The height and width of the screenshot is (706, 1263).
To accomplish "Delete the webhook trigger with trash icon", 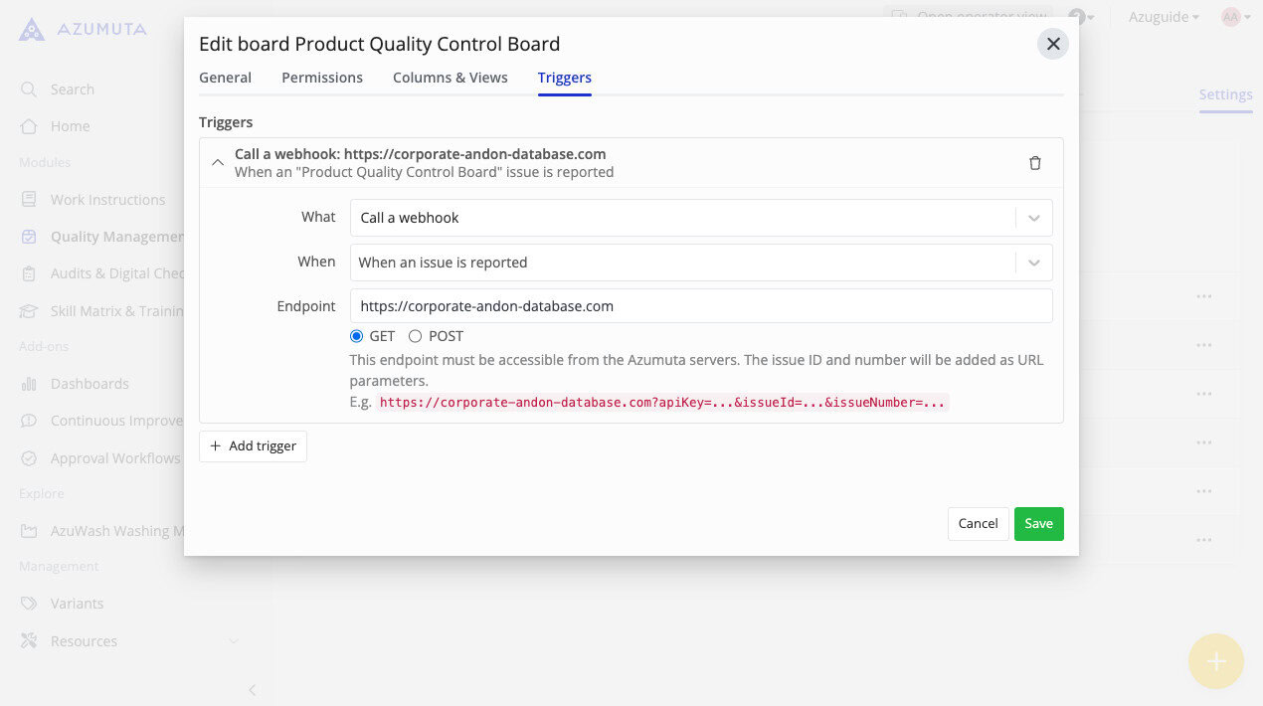I will click(x=1035, y=163).
